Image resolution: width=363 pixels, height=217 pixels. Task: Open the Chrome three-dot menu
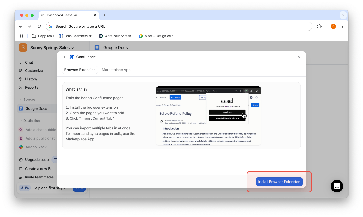pyautogui.click(x=343, y=26)
